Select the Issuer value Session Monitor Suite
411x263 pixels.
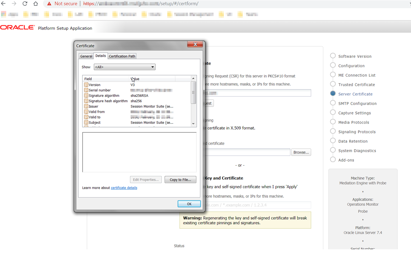(x=152, y=106)
